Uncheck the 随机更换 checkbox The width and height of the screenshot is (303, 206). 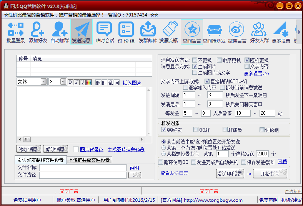pyautogui.click(x=247, y=60)
